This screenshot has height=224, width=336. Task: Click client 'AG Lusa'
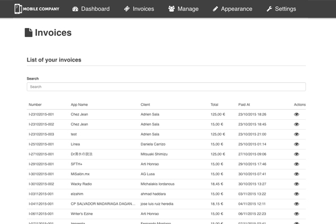pos(148,174)
